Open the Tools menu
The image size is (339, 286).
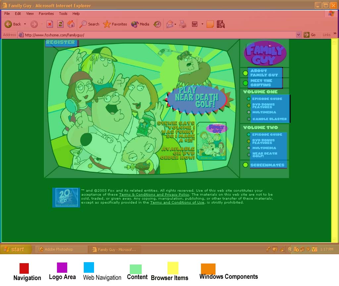[63, 14]
